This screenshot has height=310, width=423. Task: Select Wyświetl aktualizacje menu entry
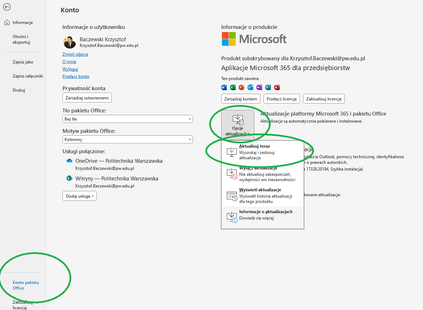[262, 196]
